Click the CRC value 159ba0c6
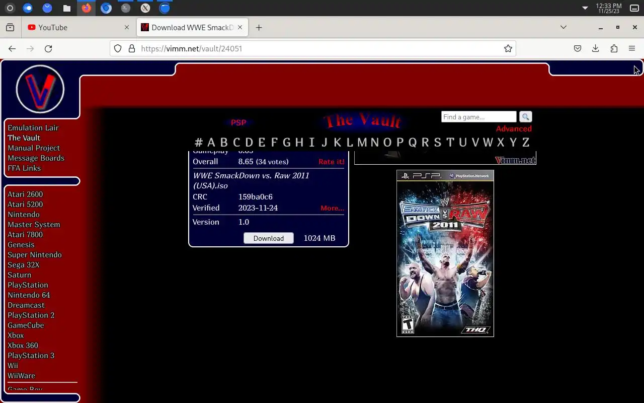Viewport: 644px width, 403px height. 256,197
